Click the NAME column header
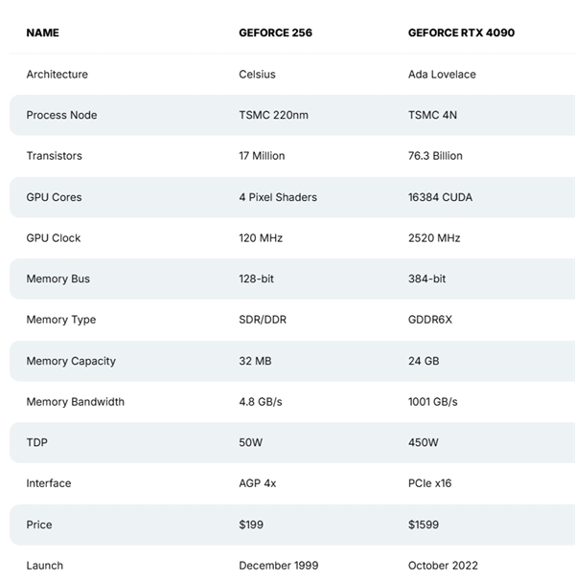Screen dimensions: 575x580 coord(42,33)
